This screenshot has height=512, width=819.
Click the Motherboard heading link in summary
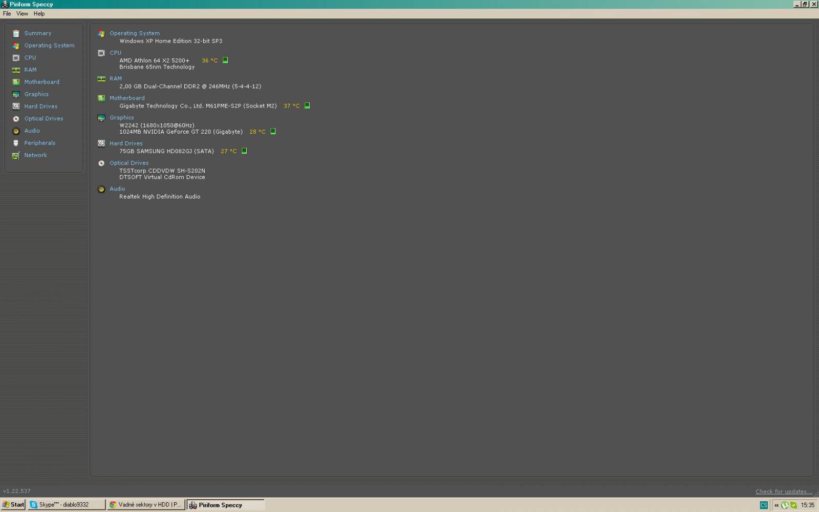coord(127,98)
